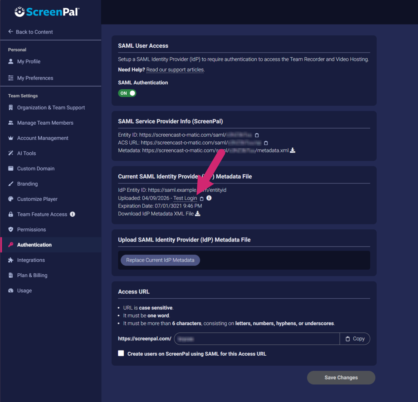Click the ScreenPal logo
Viewport: 418px width, 402px height.
tap(47, 12)
